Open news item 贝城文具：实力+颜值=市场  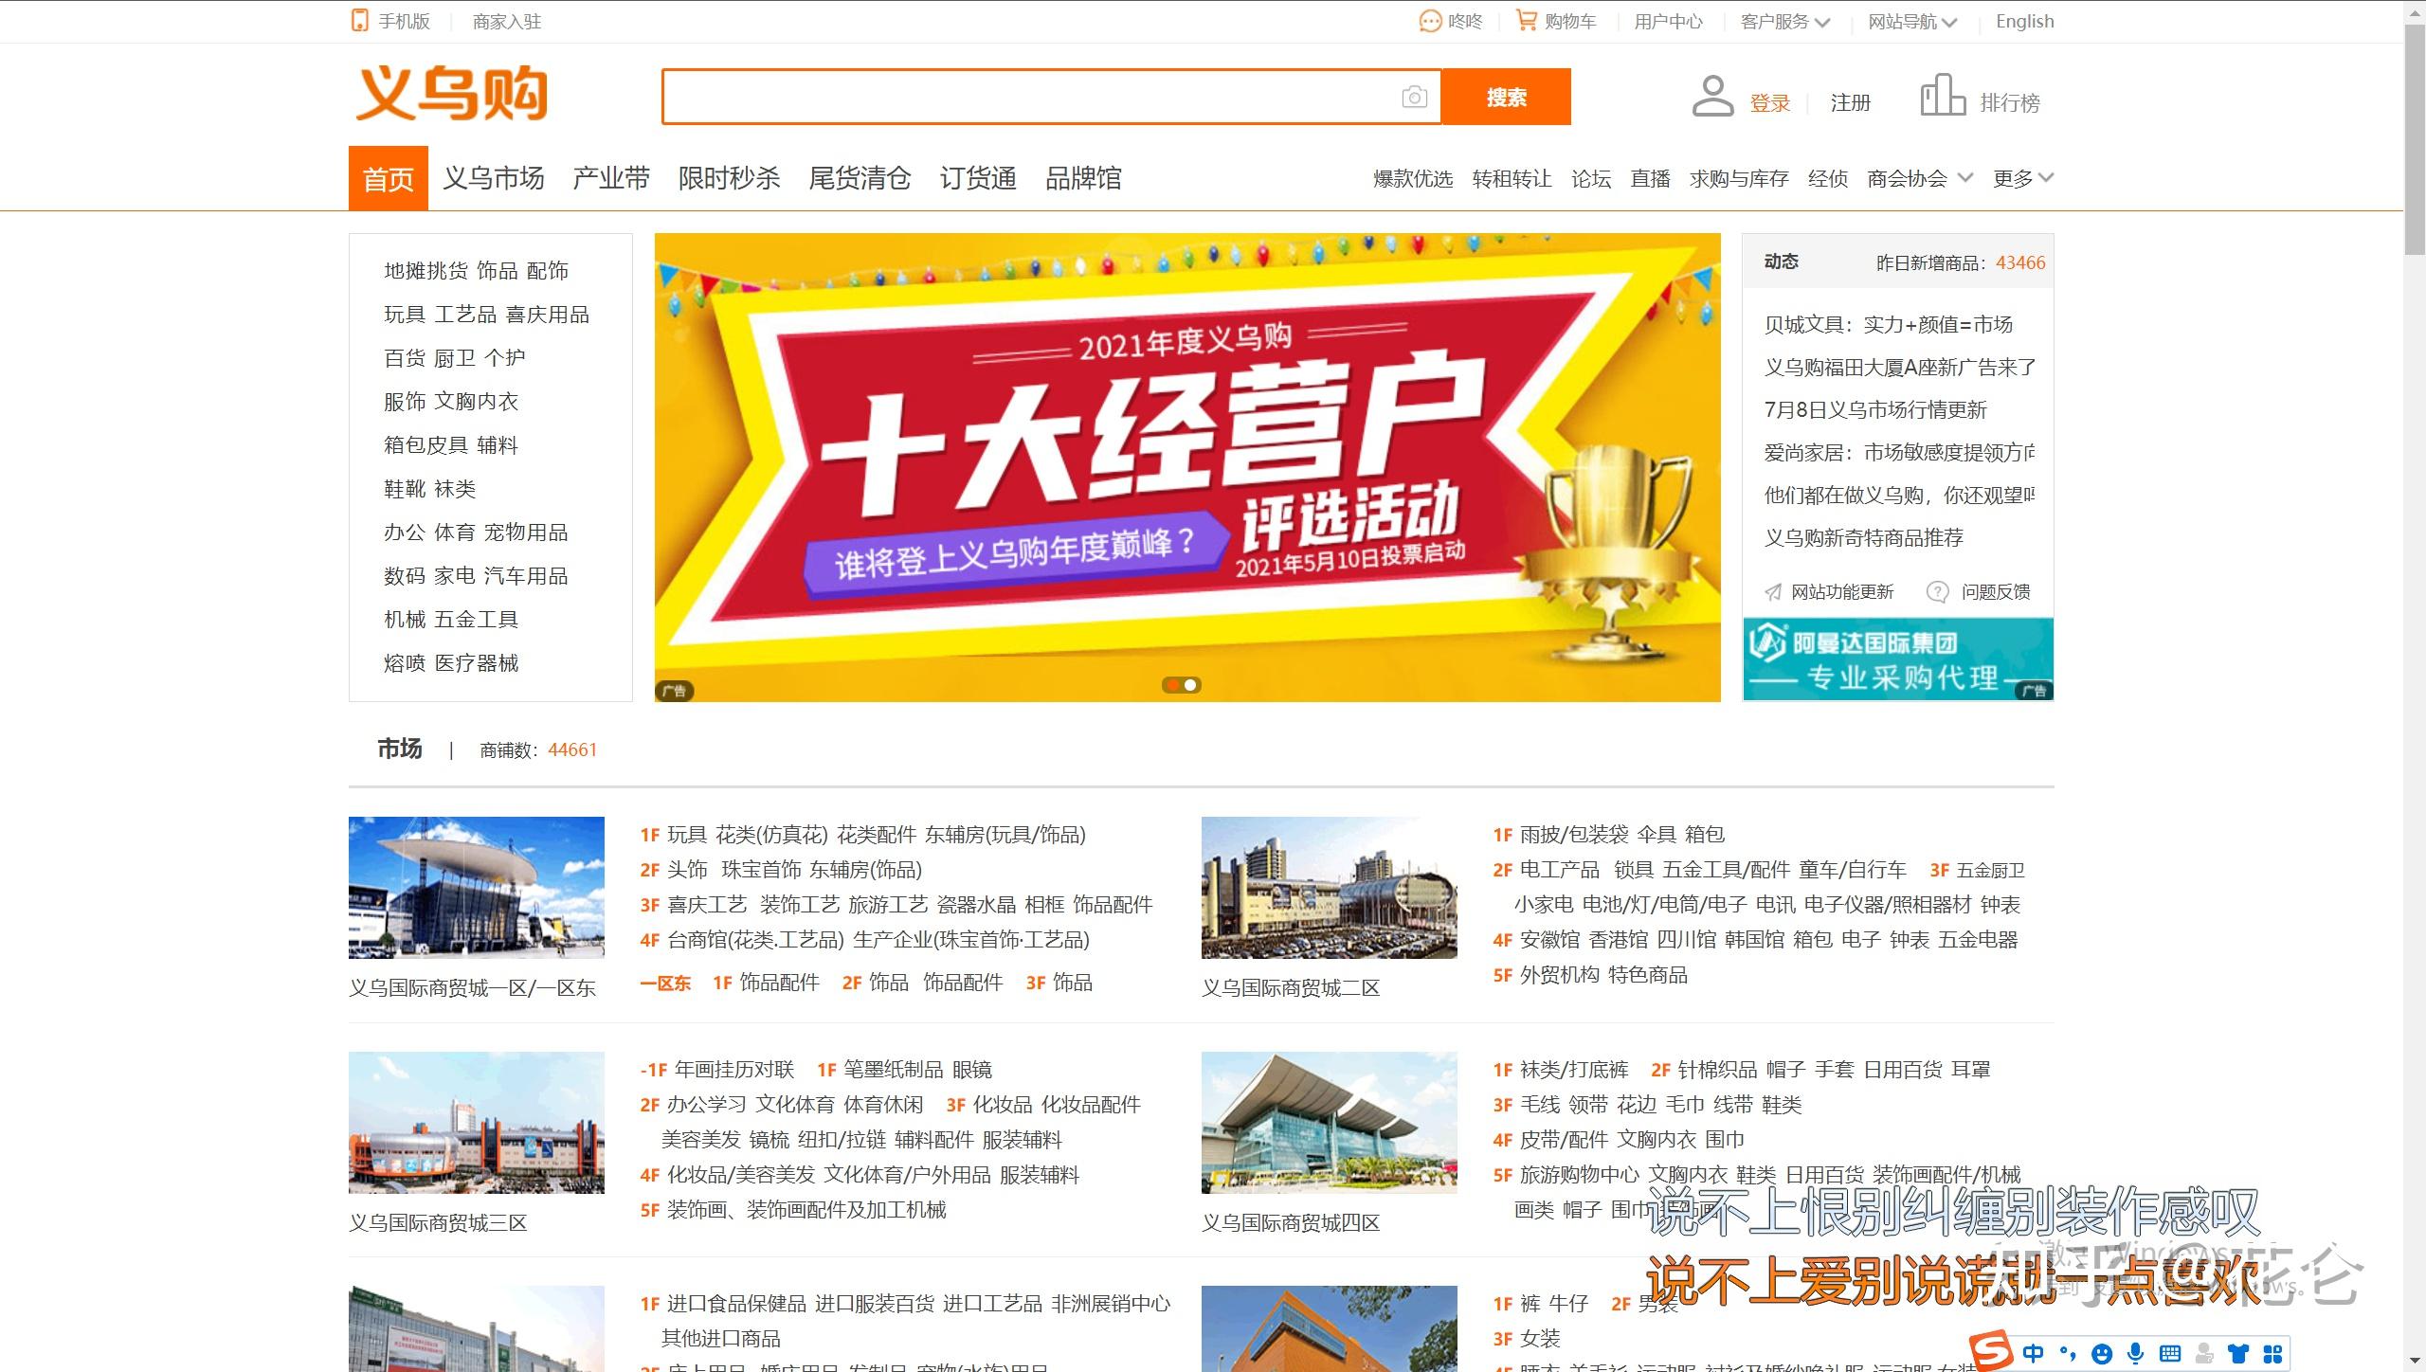tap(1888, 325)
